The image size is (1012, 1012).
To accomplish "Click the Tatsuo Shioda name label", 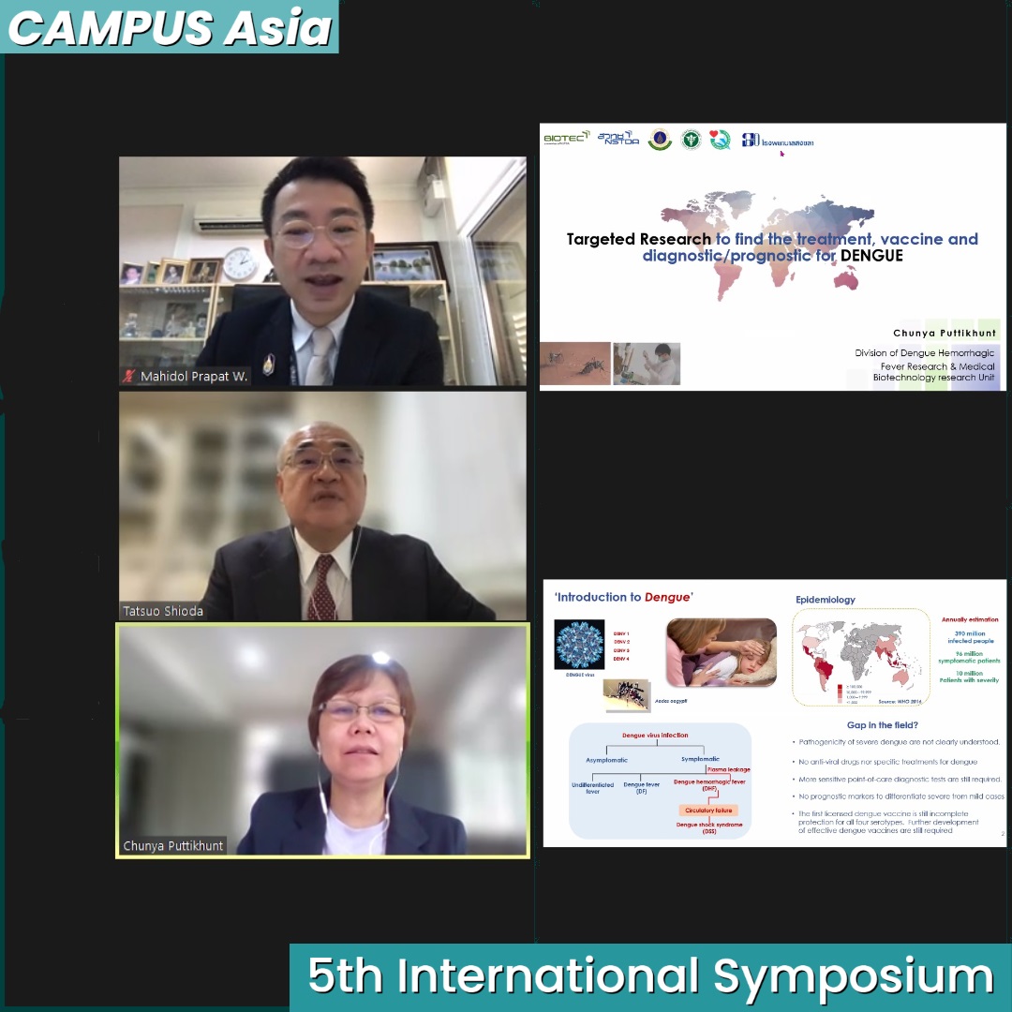I will tap(163, 611).
